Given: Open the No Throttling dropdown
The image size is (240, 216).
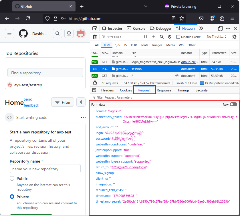Looking at the screenshot, I should (217, 37).
